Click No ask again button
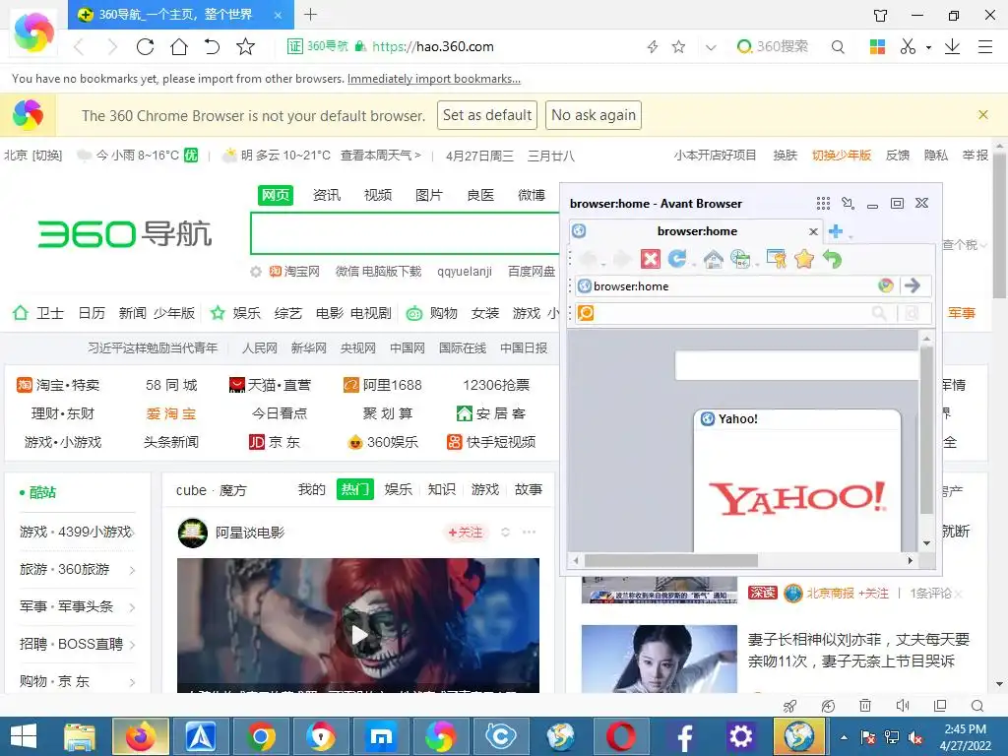 594,115
